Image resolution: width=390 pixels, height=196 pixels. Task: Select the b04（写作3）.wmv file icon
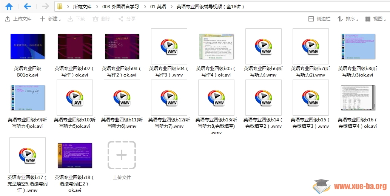click(169, 46)
